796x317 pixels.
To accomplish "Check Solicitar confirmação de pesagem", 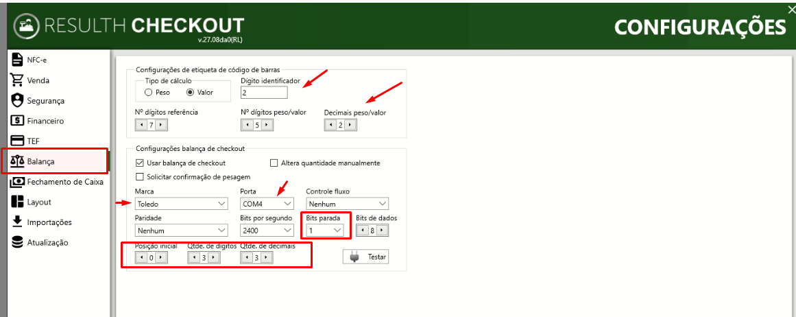I will tap(140, 177).
